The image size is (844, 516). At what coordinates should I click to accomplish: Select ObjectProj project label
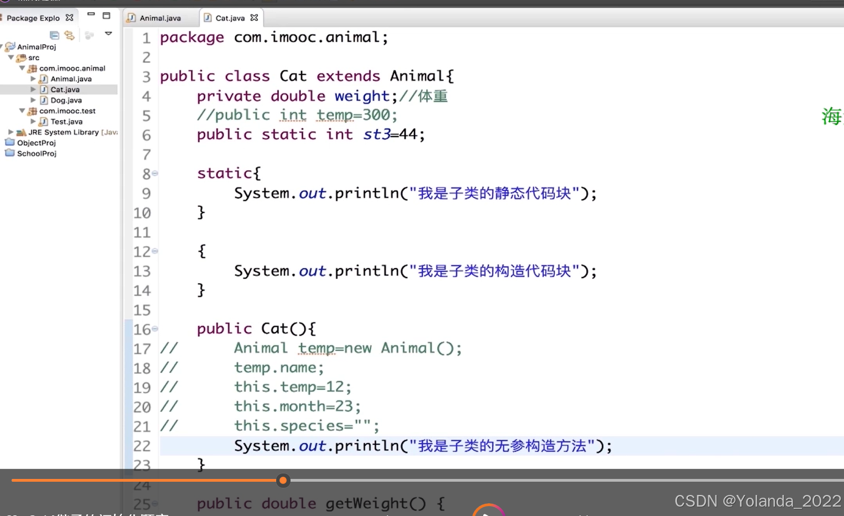[x=36, y=143]
